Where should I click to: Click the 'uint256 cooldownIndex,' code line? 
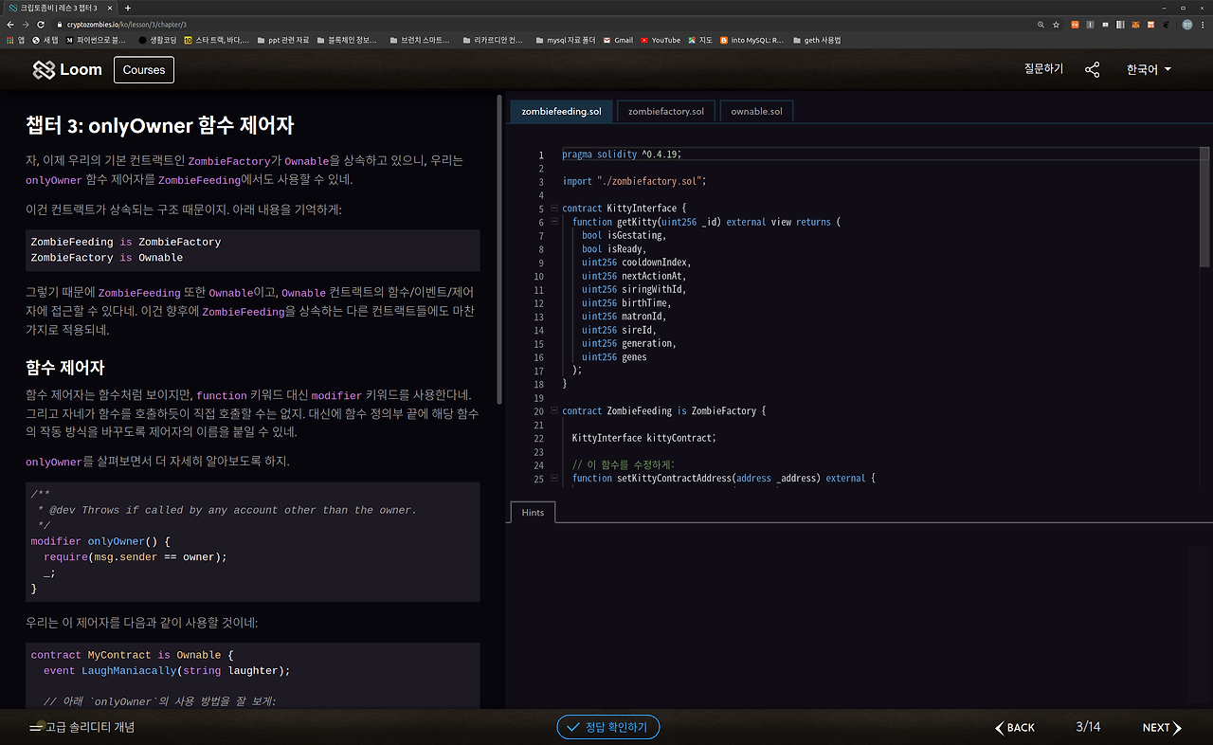tap(637, 263)
